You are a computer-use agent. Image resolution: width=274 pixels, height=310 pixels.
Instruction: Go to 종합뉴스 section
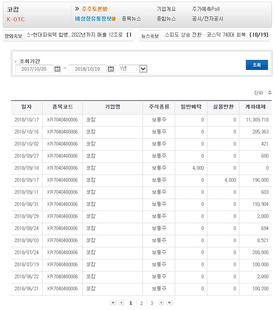point(166,18)
